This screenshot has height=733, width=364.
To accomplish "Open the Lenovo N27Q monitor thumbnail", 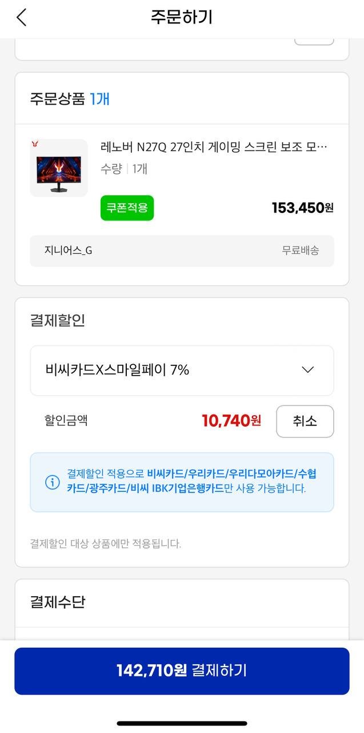I will pyautogui.click(x=59, y=168).
